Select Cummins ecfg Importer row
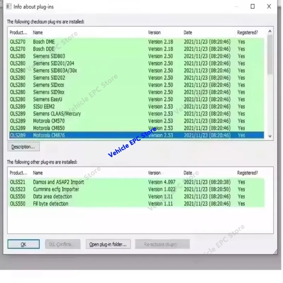The width and height of the screenshot is (283, 283). [137, 189]
